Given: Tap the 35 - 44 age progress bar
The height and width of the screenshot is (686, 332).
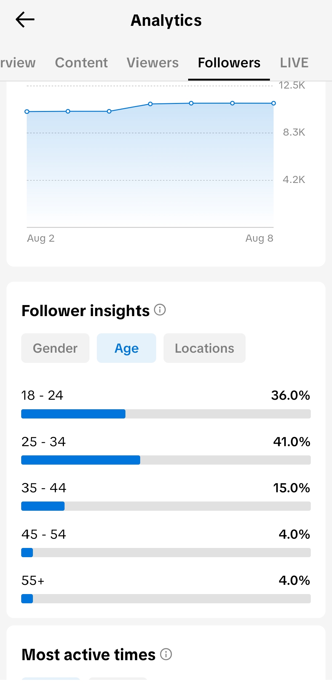Looking at the screenshot, I should [x=166, y=506].
